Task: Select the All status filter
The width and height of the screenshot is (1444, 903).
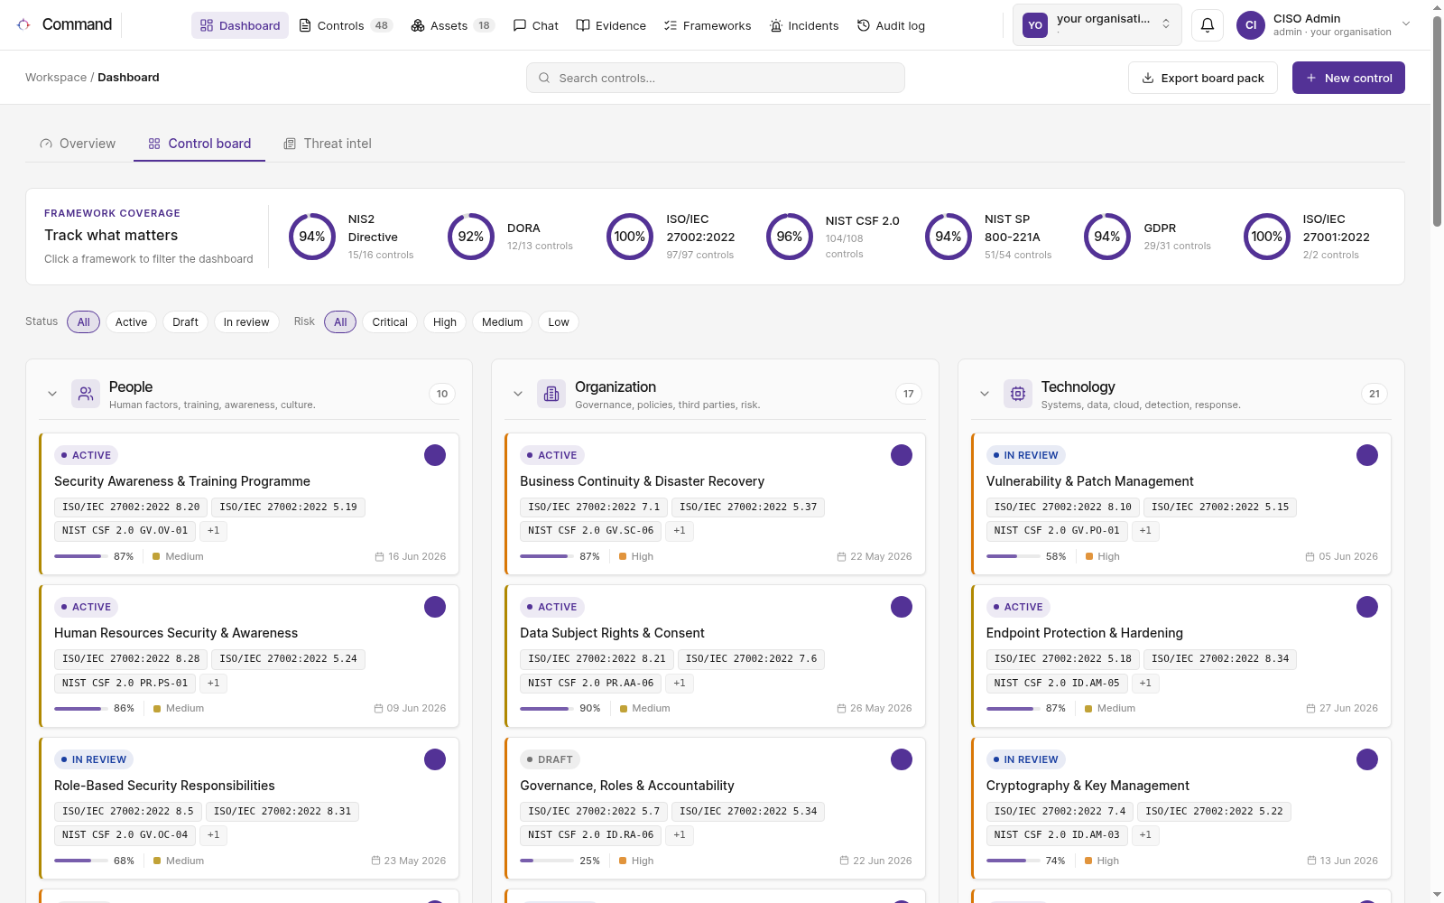Action: (84, 322)
